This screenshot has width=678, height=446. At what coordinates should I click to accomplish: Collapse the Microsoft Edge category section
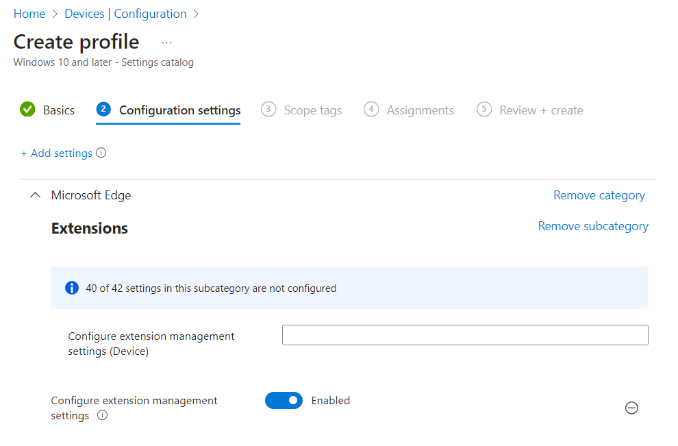point(35,195)
